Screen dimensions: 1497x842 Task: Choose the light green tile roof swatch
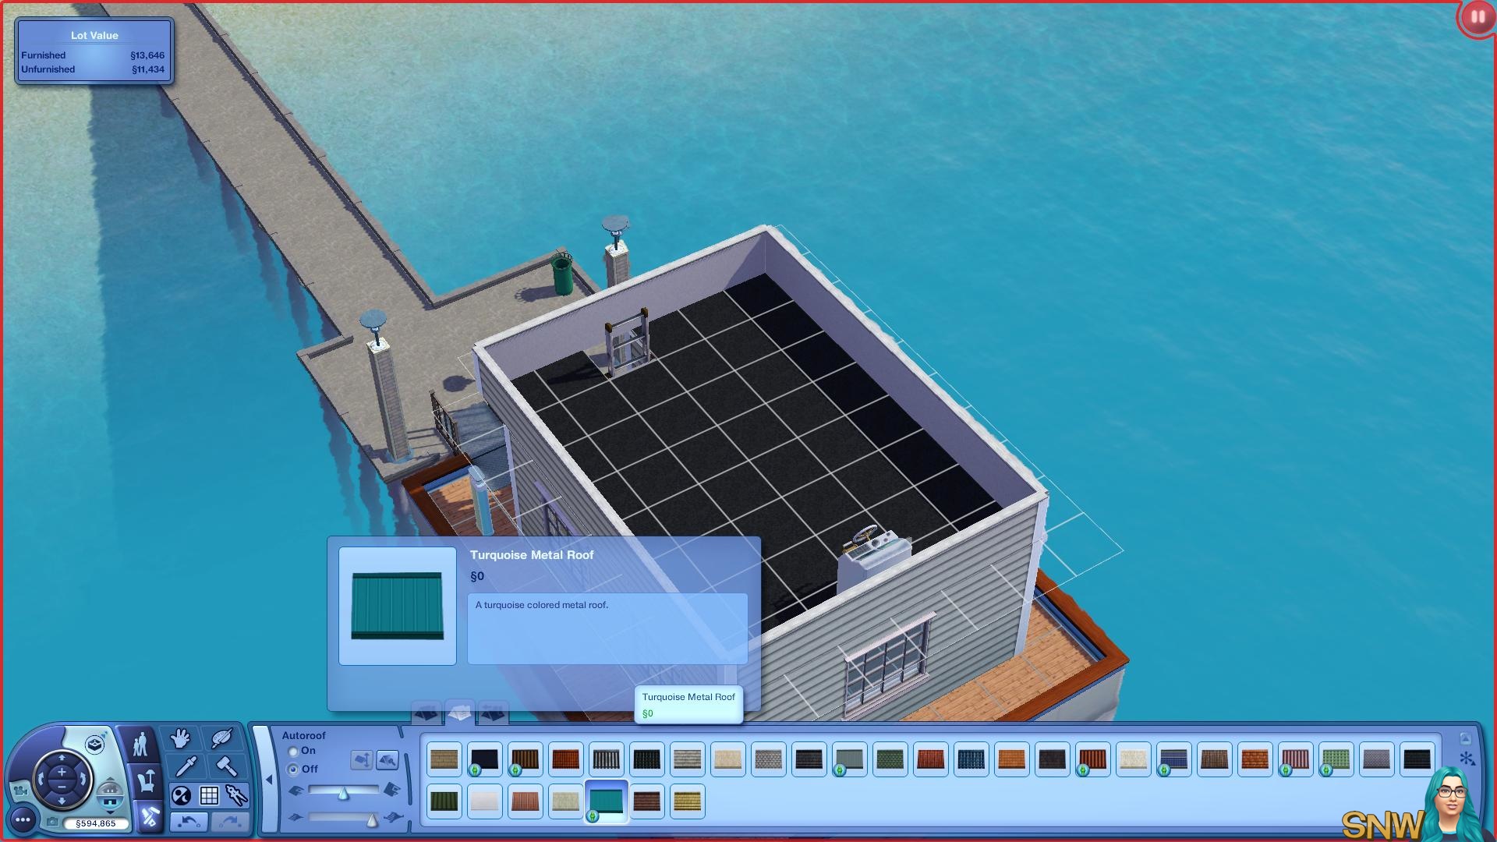[1336, 759]
